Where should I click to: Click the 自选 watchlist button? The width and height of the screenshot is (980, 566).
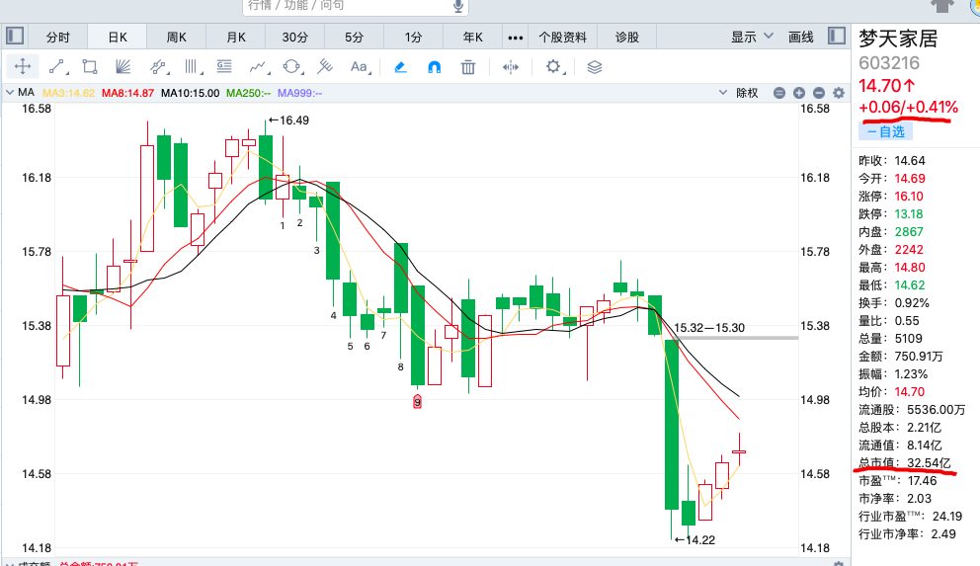click(x=886, y=130)
